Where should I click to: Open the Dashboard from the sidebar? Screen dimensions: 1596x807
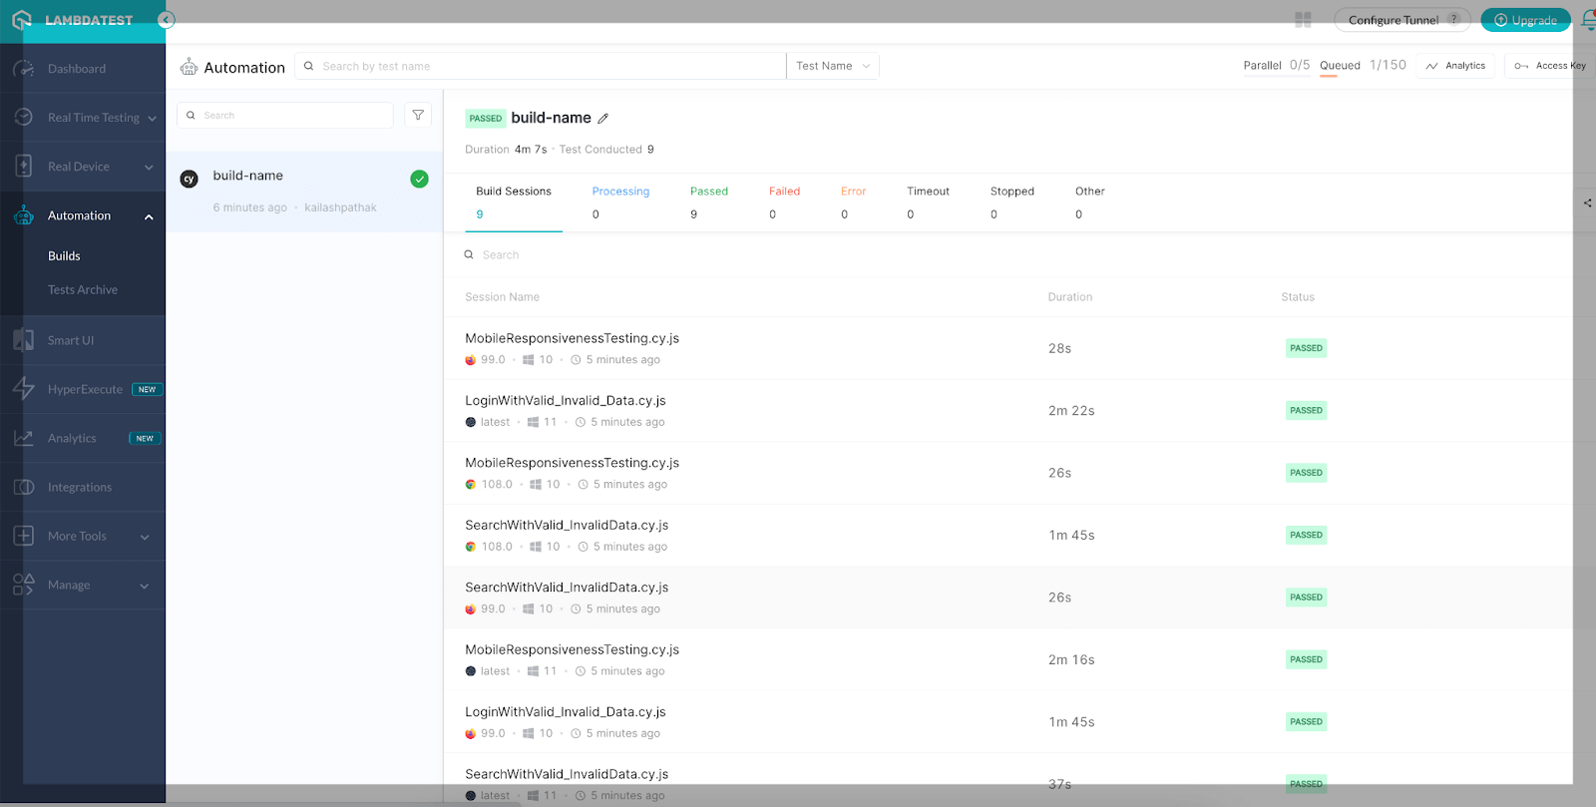pos(76,69)
